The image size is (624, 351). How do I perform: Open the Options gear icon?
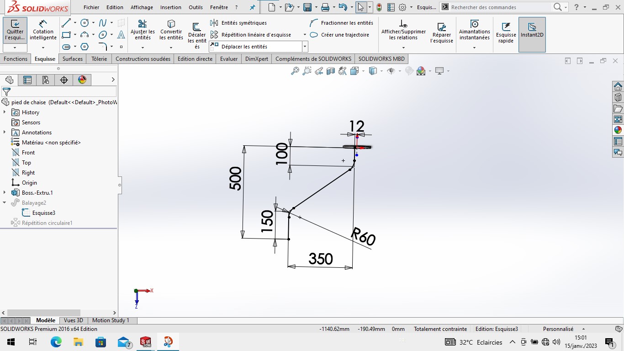(402, 7)
